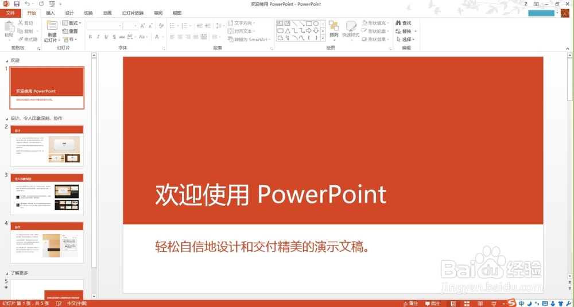Toggle Strikethrough (abc) button

122,37
